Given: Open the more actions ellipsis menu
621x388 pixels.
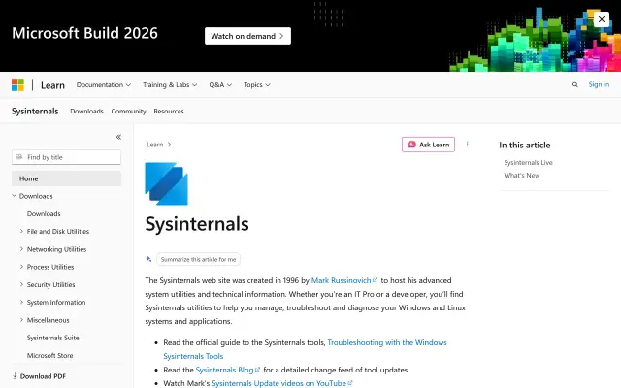Looking at the screenshot, I should pyautogui.click(x=468, y=145).
